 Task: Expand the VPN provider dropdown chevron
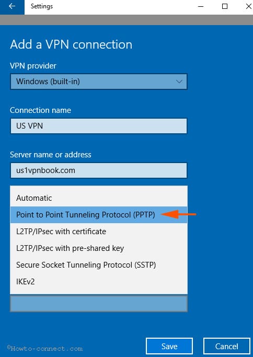179,82
